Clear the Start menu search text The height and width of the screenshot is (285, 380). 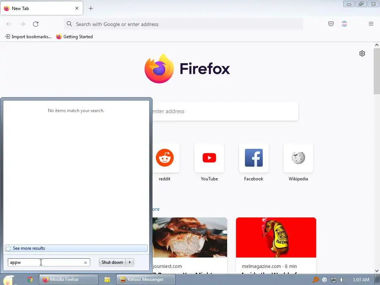(x=85, y=262)
